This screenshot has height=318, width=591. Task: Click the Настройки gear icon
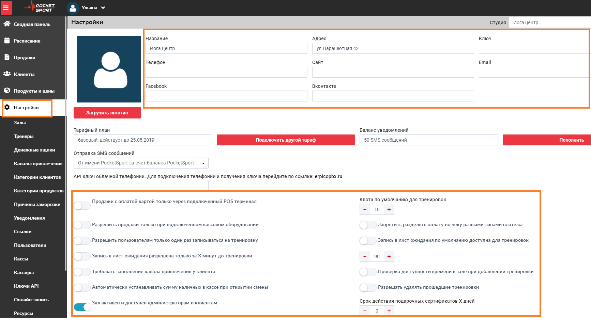(7, 107)
